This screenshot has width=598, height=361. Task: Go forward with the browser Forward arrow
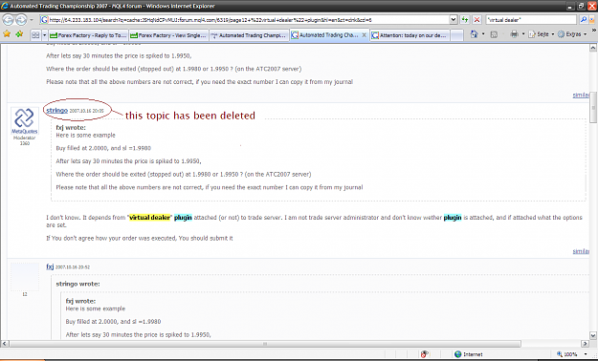pos(21,19)
